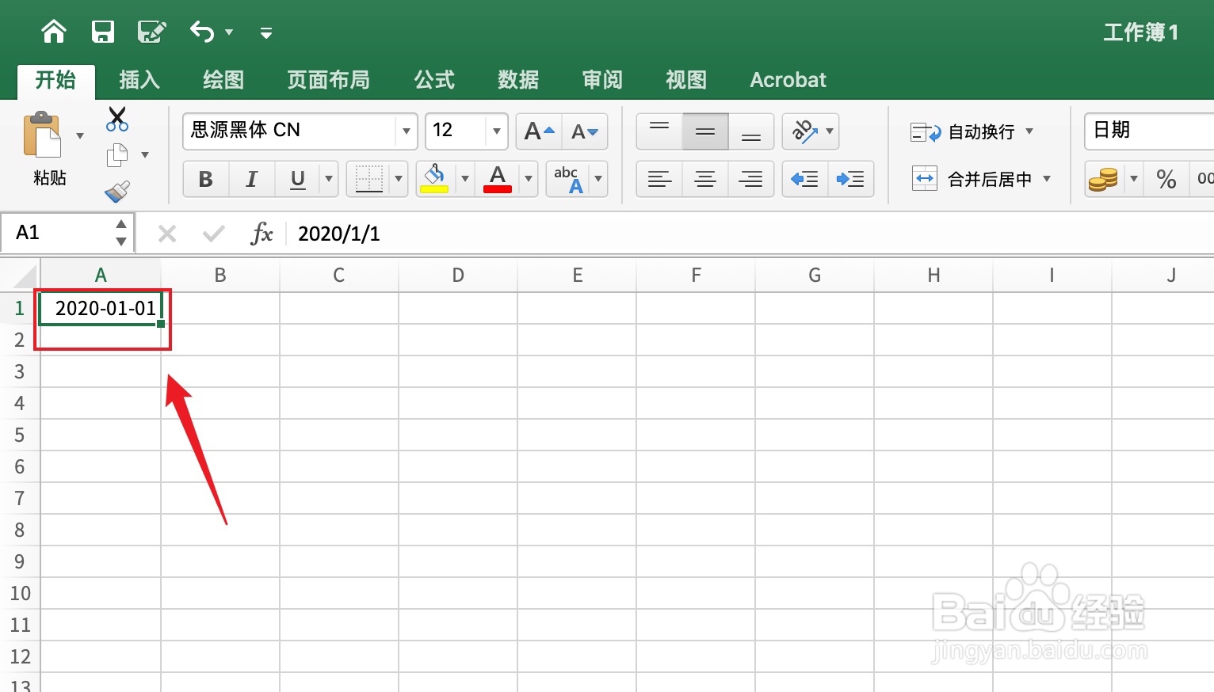Click formula bar showing 2020/1/1
The image size is (1214, 692).
(749, 234)
